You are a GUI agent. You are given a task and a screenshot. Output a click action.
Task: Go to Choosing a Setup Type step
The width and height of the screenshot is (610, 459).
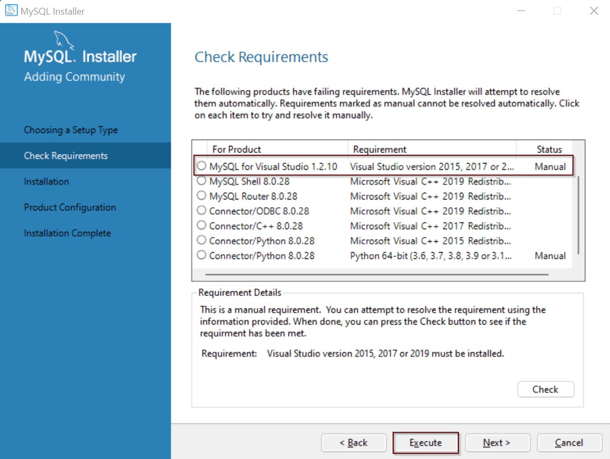[x=71, y=130]
